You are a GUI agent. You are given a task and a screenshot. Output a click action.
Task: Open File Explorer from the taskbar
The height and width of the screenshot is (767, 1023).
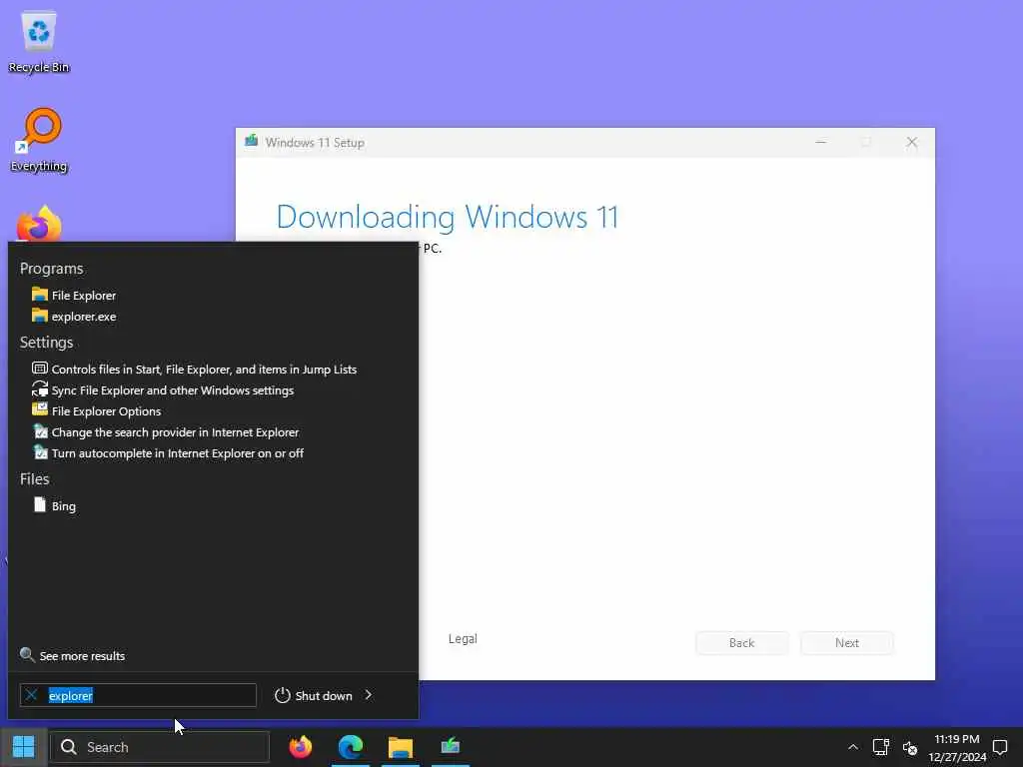400,747
